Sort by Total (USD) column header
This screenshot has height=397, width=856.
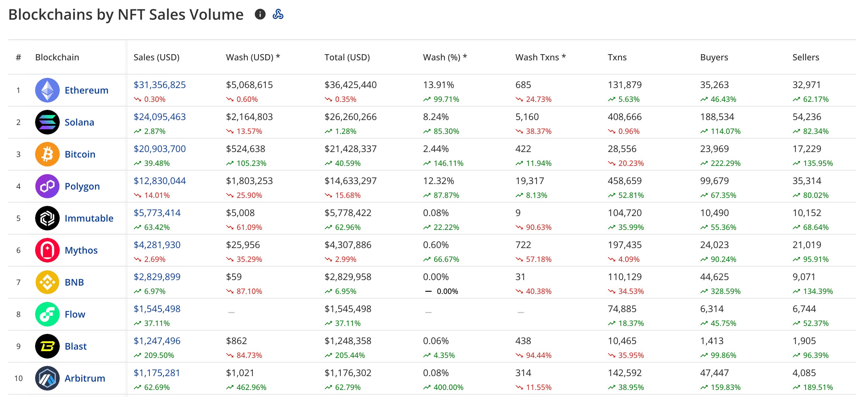point(347,57)
